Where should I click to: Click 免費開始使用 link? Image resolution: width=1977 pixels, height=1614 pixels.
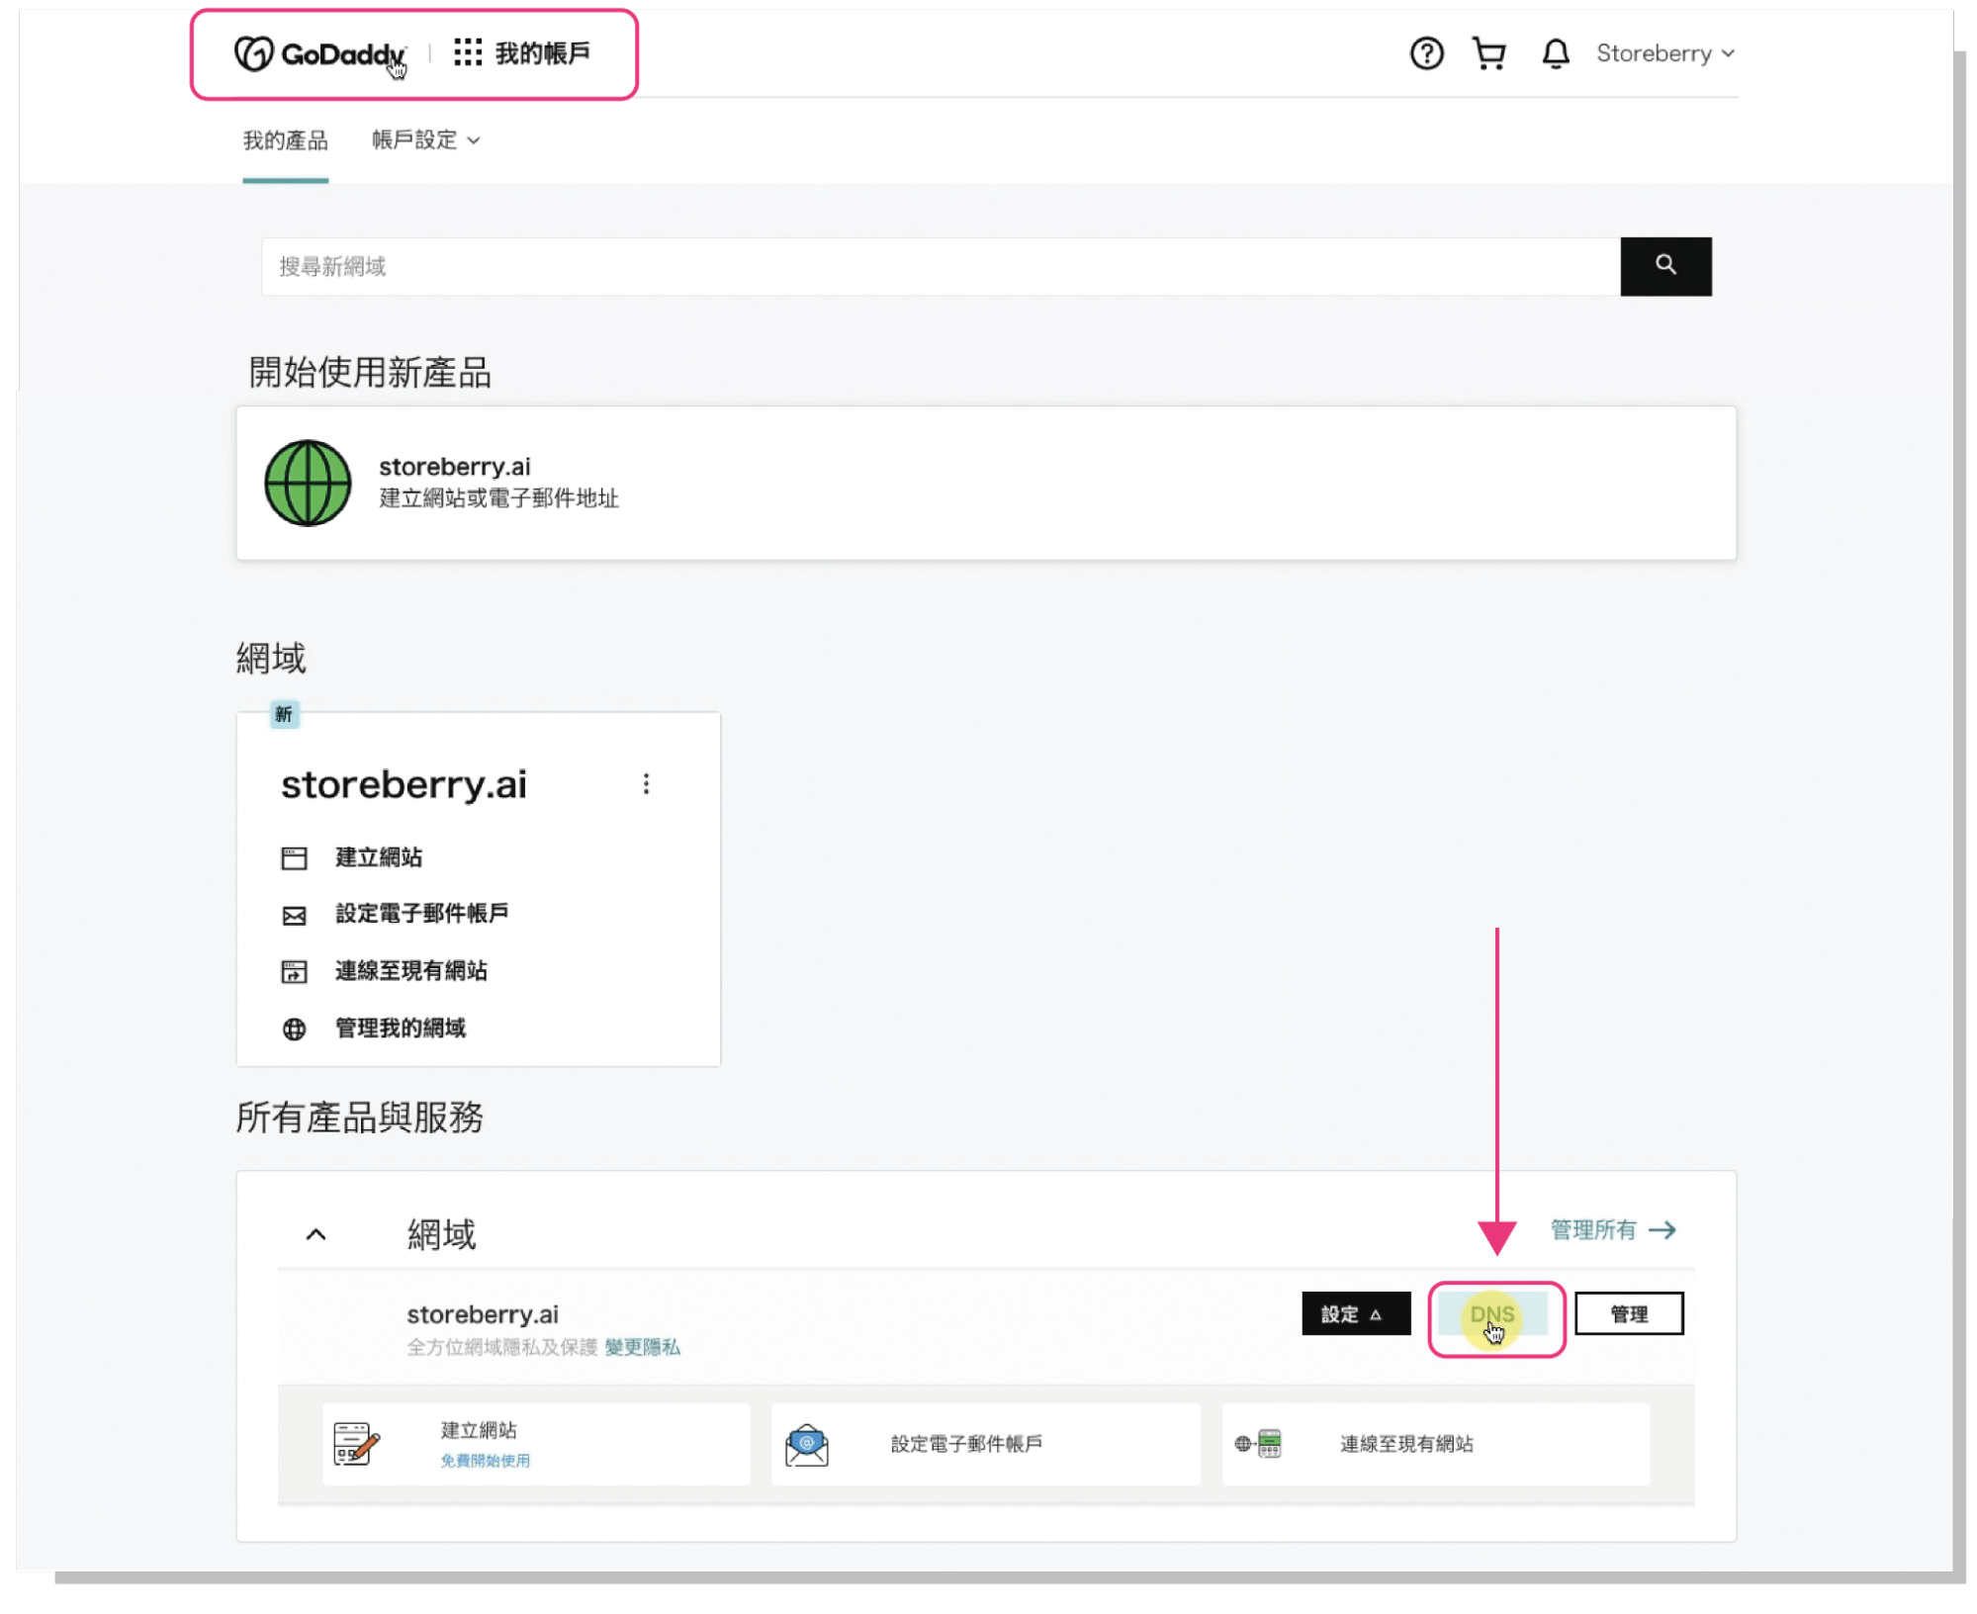[485, 1461]
